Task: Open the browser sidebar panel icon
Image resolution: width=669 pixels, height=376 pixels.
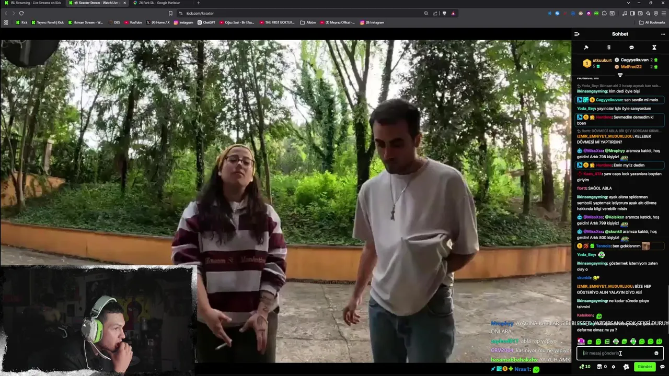Action: pos(632,13)
